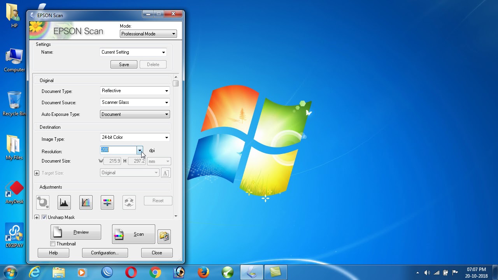Viewport: 498px width, 280px height.
Task: Open File Save Settings folder icon
Action: click(164, 236)
